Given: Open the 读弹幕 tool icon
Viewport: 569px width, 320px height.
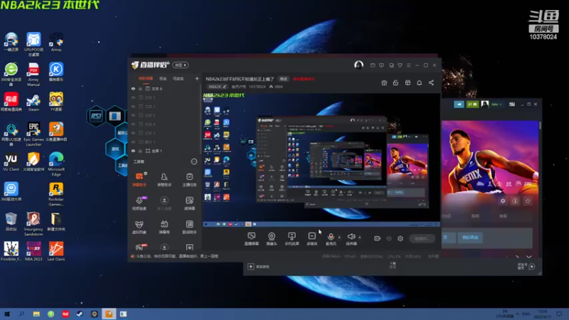Looking at the screenshot, I should 189,203.
